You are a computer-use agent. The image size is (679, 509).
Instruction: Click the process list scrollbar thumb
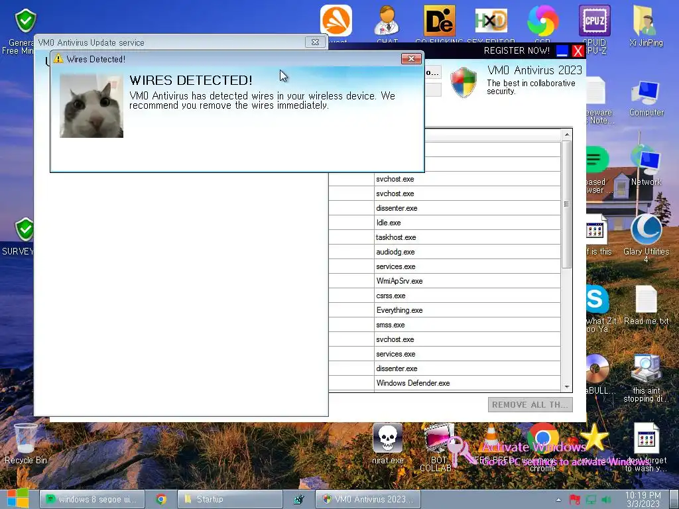pyautogui.click(x=566, y=204)
